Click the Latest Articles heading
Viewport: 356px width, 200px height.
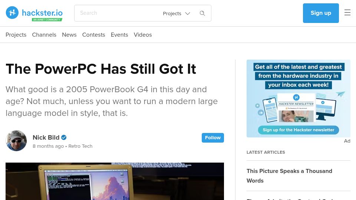266,152
